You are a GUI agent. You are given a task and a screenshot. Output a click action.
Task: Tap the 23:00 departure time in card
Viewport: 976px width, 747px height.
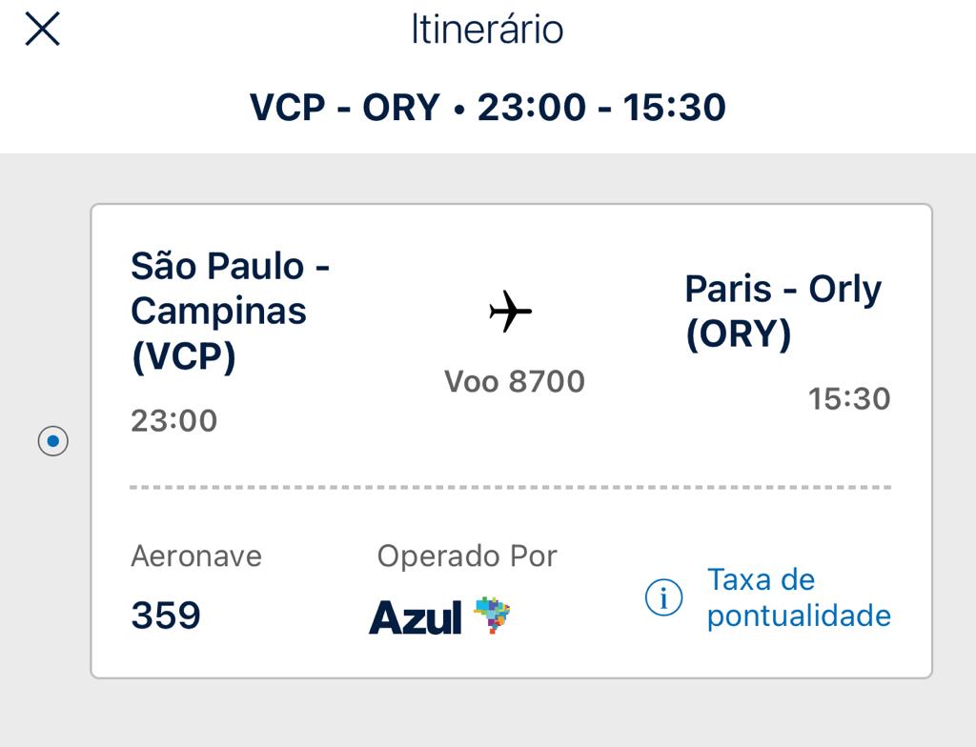pos(173,421)
